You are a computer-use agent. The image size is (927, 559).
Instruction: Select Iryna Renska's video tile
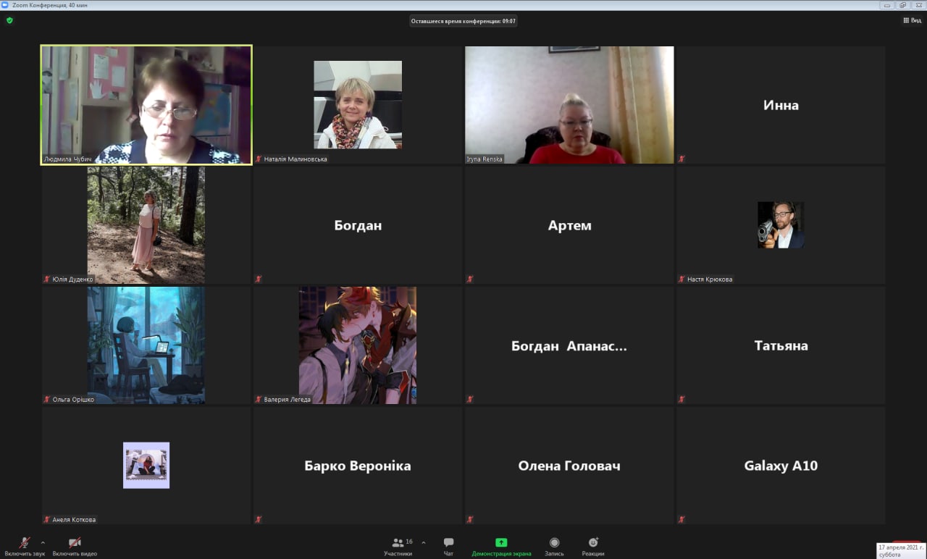(x=569, y=105)
